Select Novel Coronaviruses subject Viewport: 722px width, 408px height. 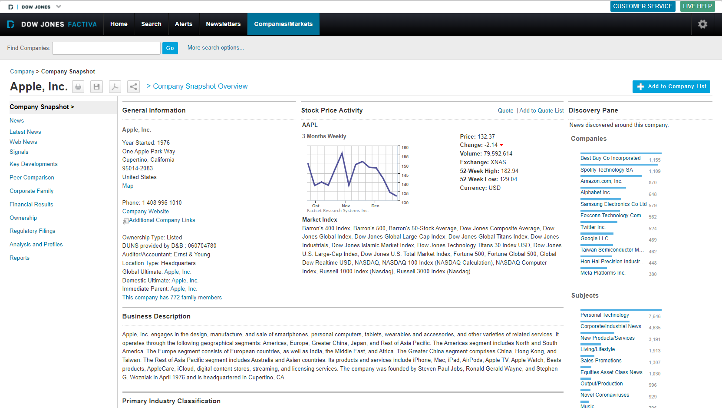click(605, 395)
